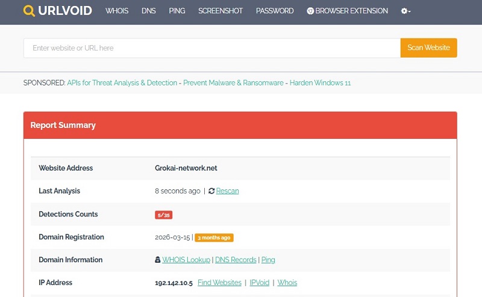The height and width of the screenshot is (297, 482).
Task: Click the Domain Information label
Action: tap(70, 260)
